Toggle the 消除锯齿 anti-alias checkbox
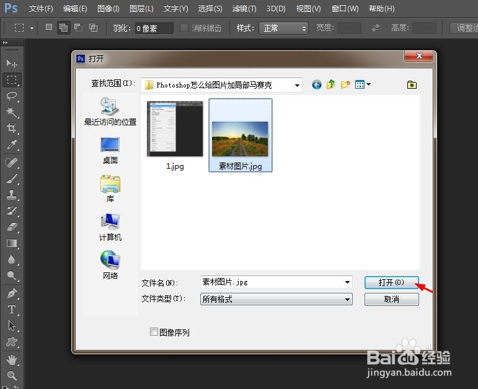Screen dimensions: 478x389 pyautogui.click(x=184, y=28)
